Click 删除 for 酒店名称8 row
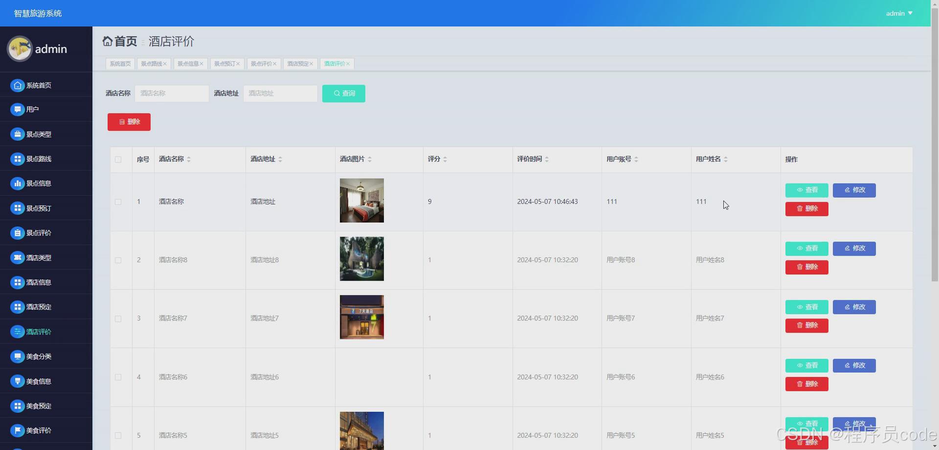 tap(807, 268)
